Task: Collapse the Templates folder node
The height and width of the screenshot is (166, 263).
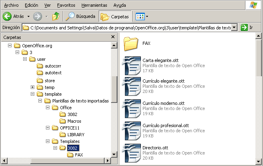Action: (x=47, y=141)
